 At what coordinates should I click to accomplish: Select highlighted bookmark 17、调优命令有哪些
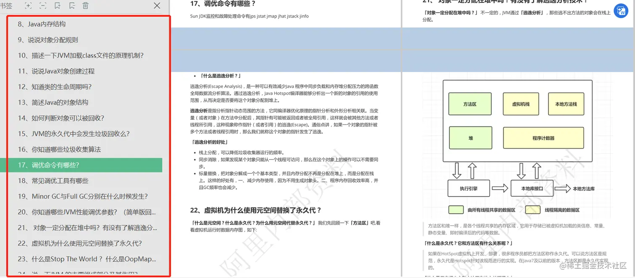[x=81, y=165]
